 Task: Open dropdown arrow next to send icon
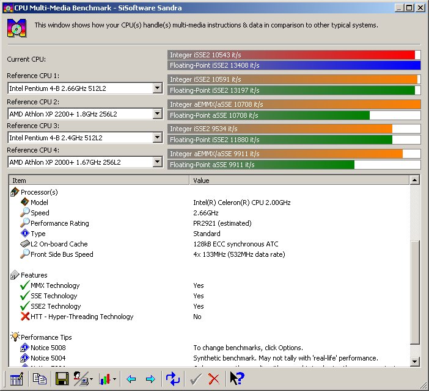pyautogui.click(x=92, y=379)
